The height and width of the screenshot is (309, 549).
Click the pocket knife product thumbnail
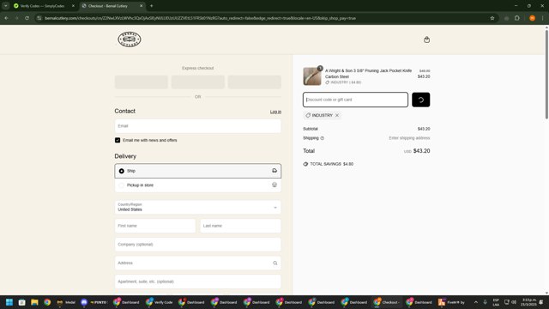tap(312, 76)
